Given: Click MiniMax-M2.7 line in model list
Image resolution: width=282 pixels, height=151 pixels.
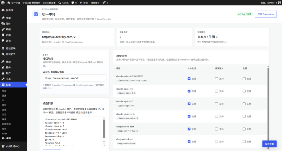Looking at the screenshot, I should pos(52,143).
